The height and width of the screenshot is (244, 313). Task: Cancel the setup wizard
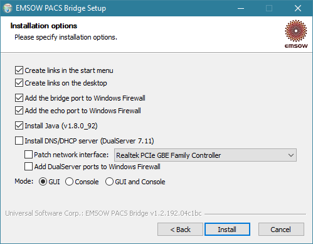(x=281, y=230)
